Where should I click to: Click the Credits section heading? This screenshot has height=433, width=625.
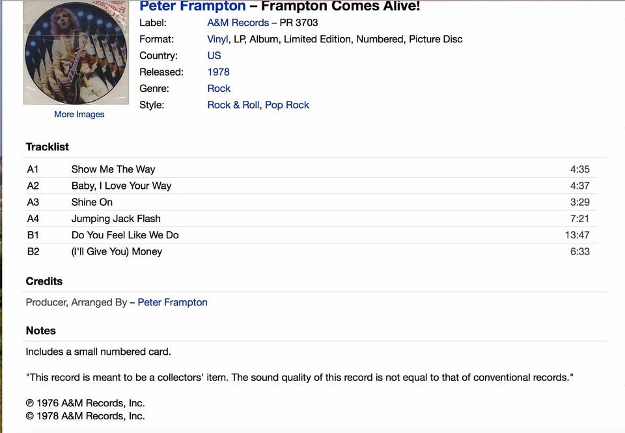coord(44,281)
